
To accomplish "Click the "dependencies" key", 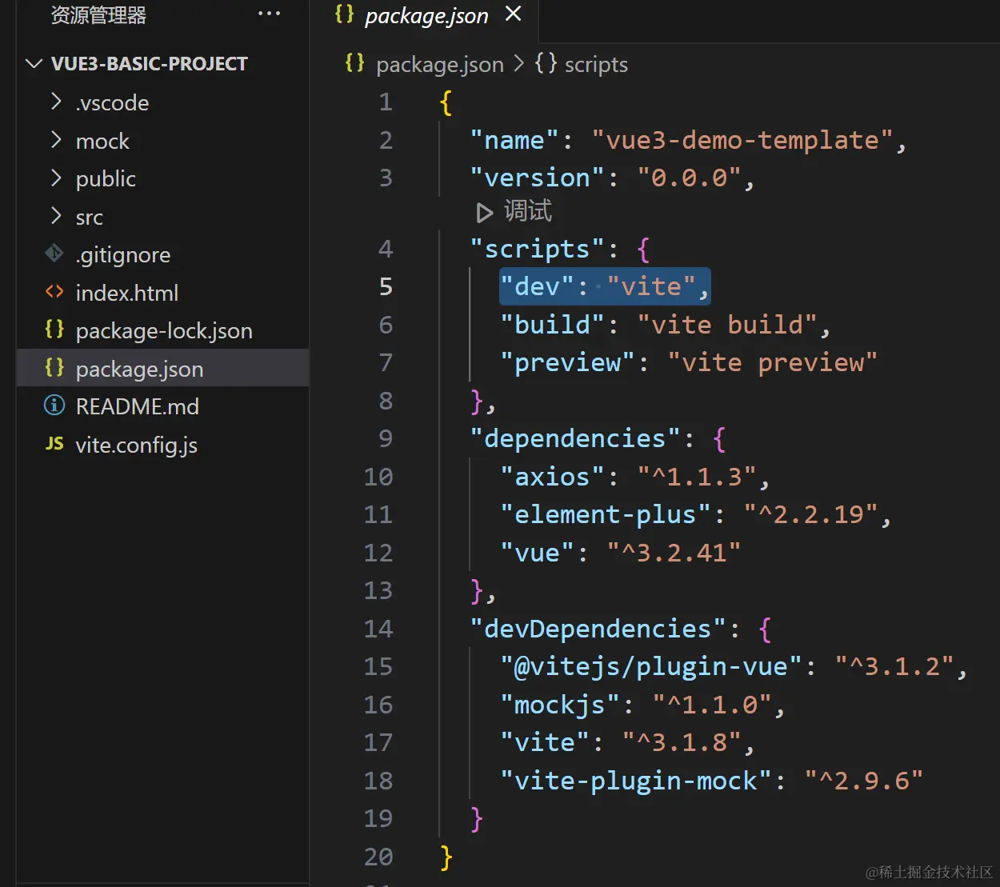I will (575, 438).
